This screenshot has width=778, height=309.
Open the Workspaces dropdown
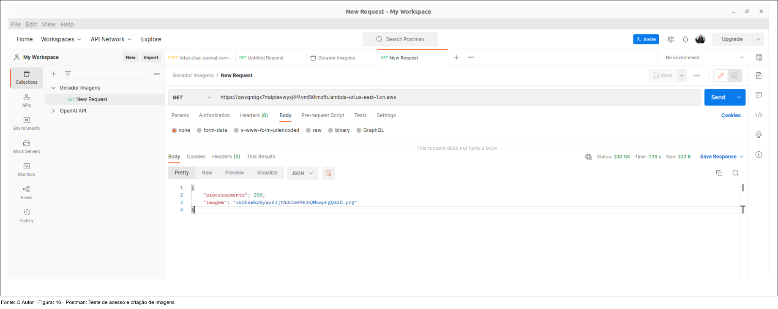click(61, 39)
